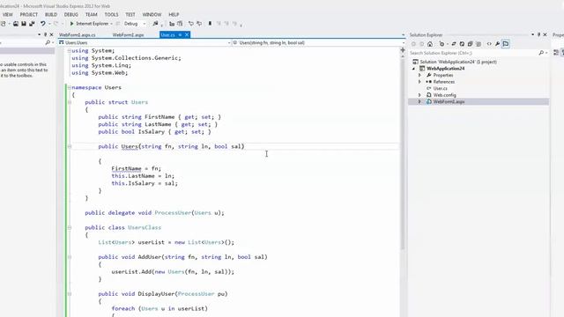Image resolution: width=564 pixels, height=317 pixels.
Task: Open the TEAM menu
Action: click(x=92, y=14)
